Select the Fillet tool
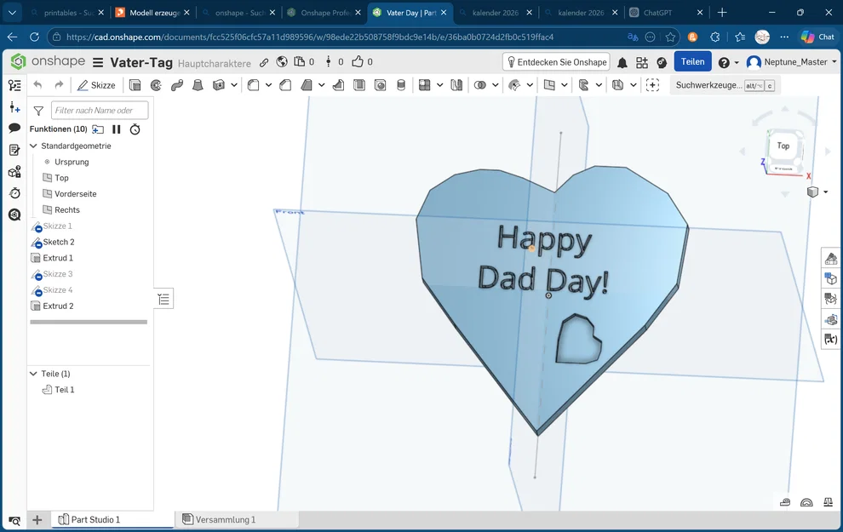 [x=253, y=85]
